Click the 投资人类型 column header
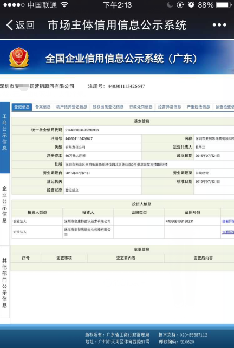This screenshot has width=234, height=348. tap(37, 212)
